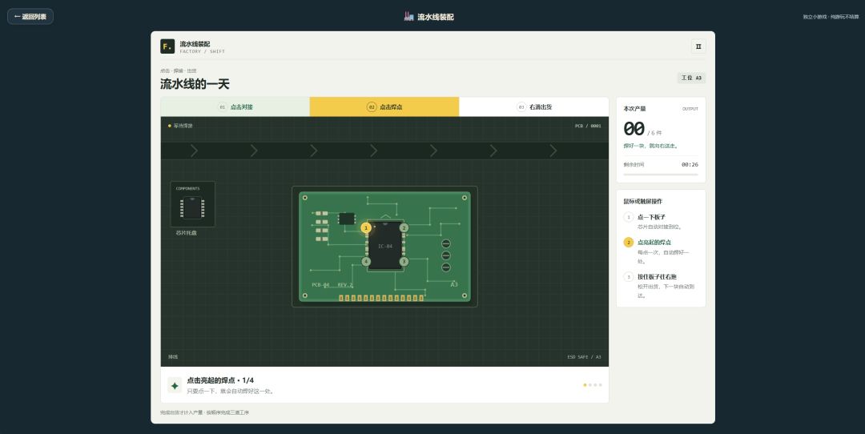Click the PCB-04 REV.2 silkscreen text
The height and width of the screenshot is (434, 865).
pyautogui.click(x=332, y=285)
